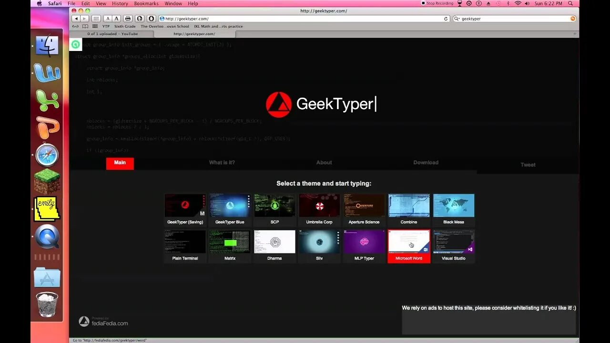
Task: Add a new tab with plus button
Action: pos(575,34)
